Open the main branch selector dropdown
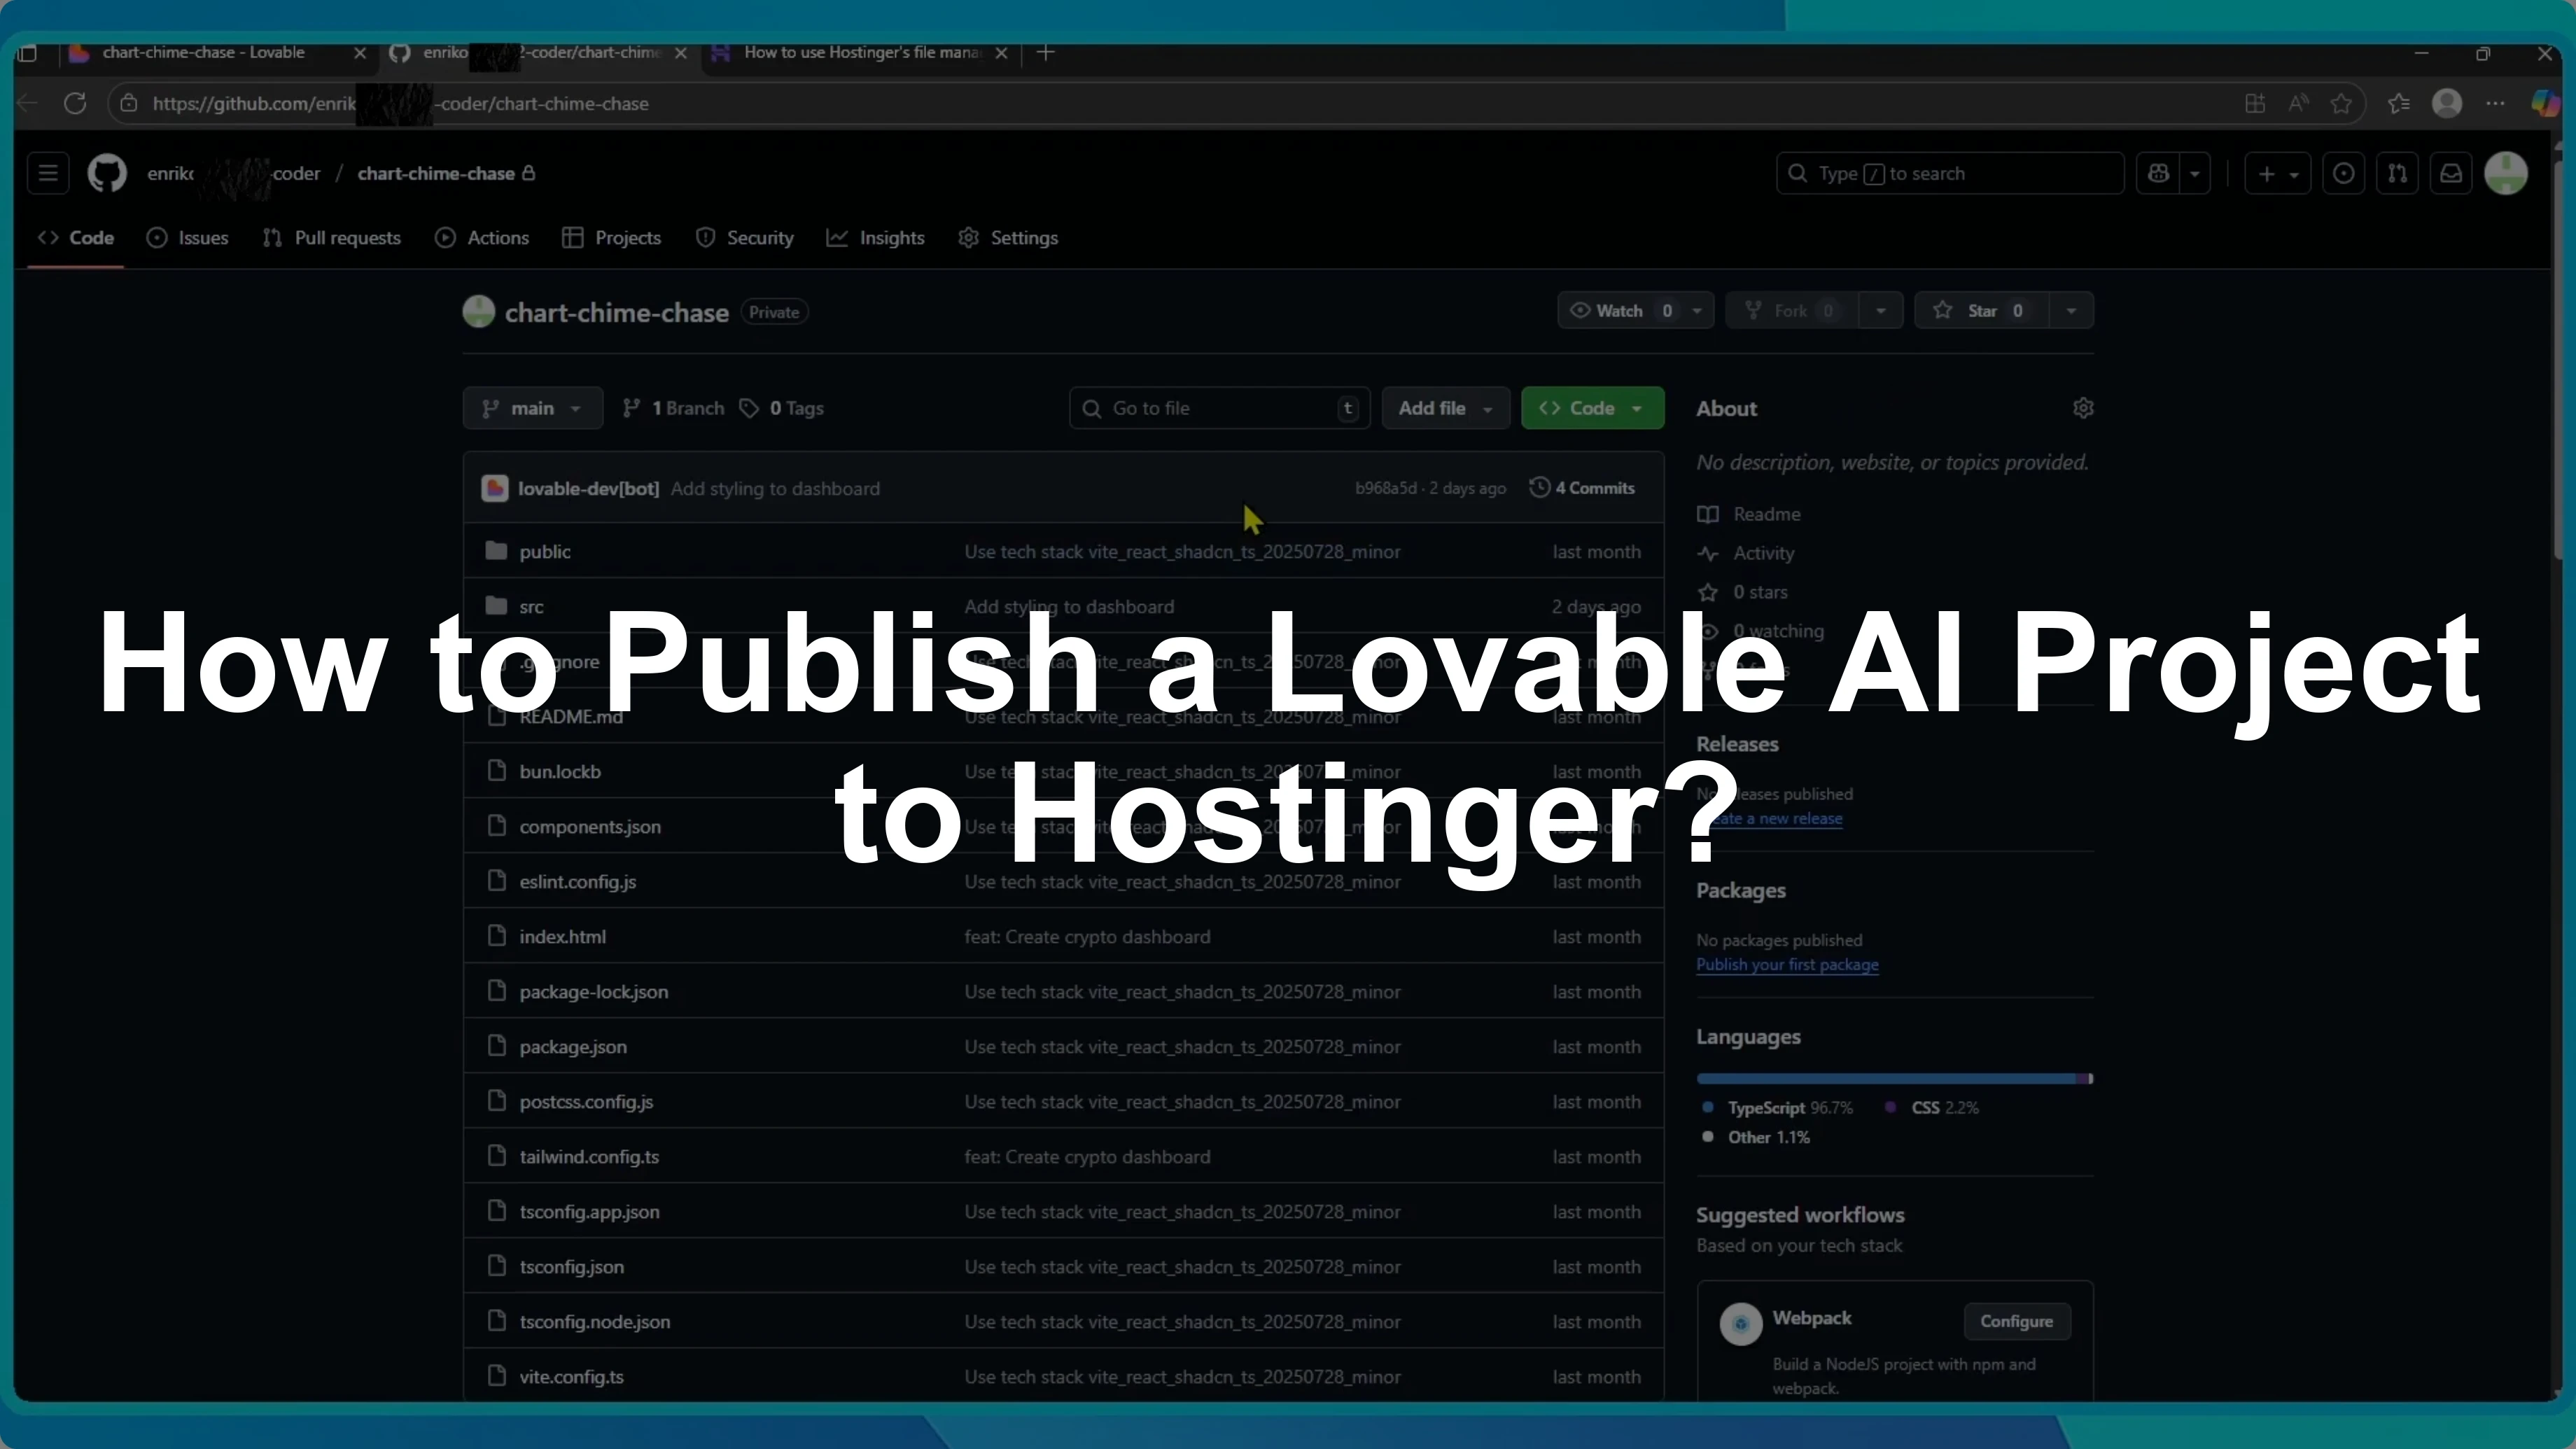Screen dimensions: 2576x1449 533,408
